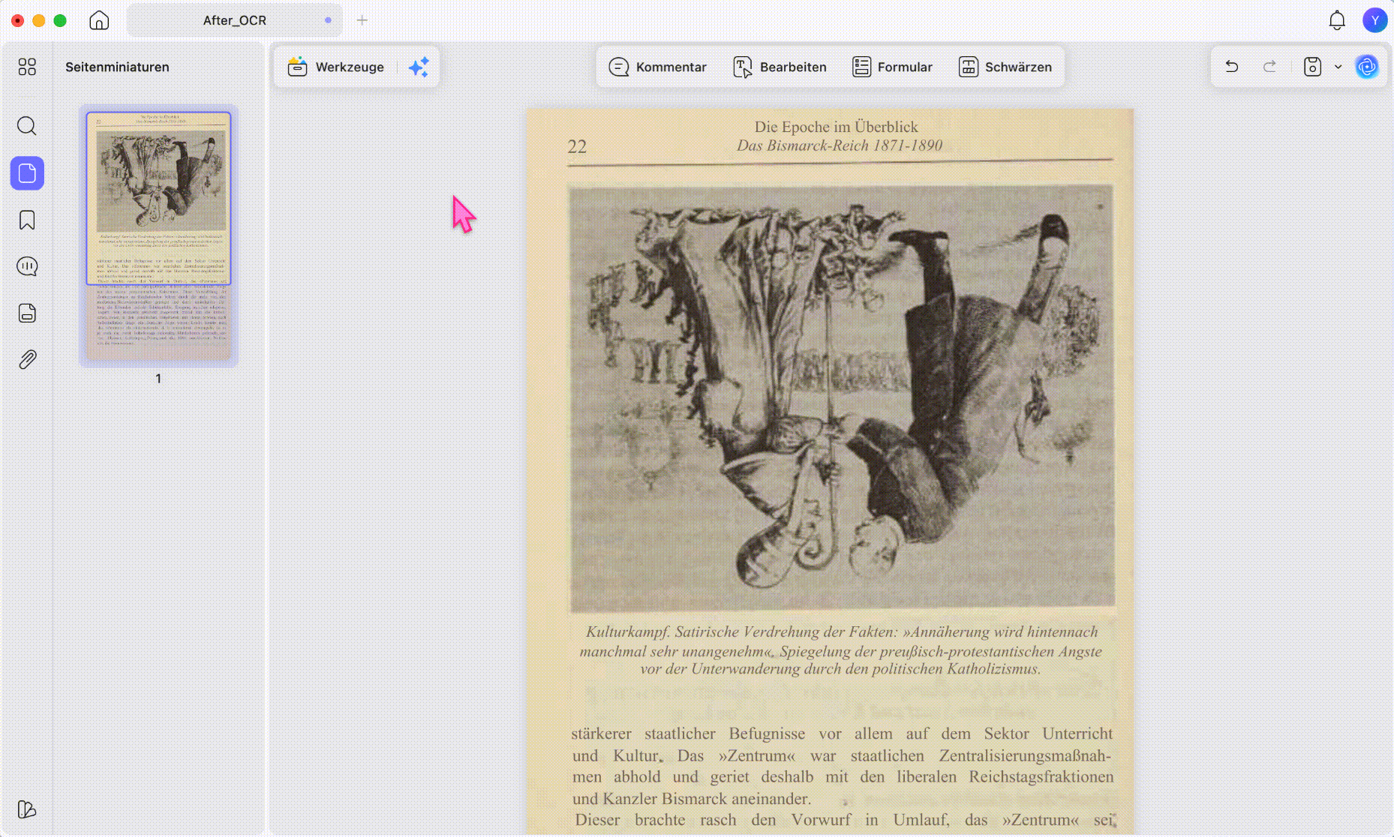Open user account avatar Y
1394x837 pixels.
tap(1374, 20)
